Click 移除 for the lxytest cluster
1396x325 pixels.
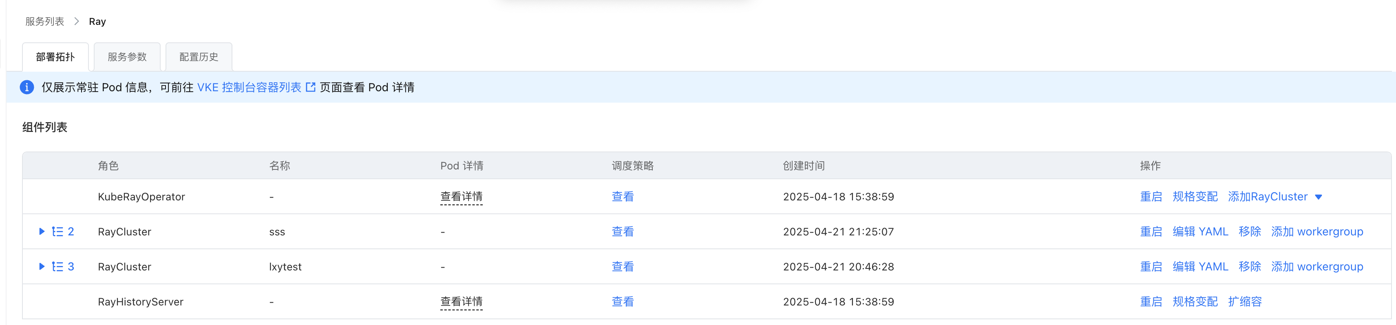[x=1250, y=267]
